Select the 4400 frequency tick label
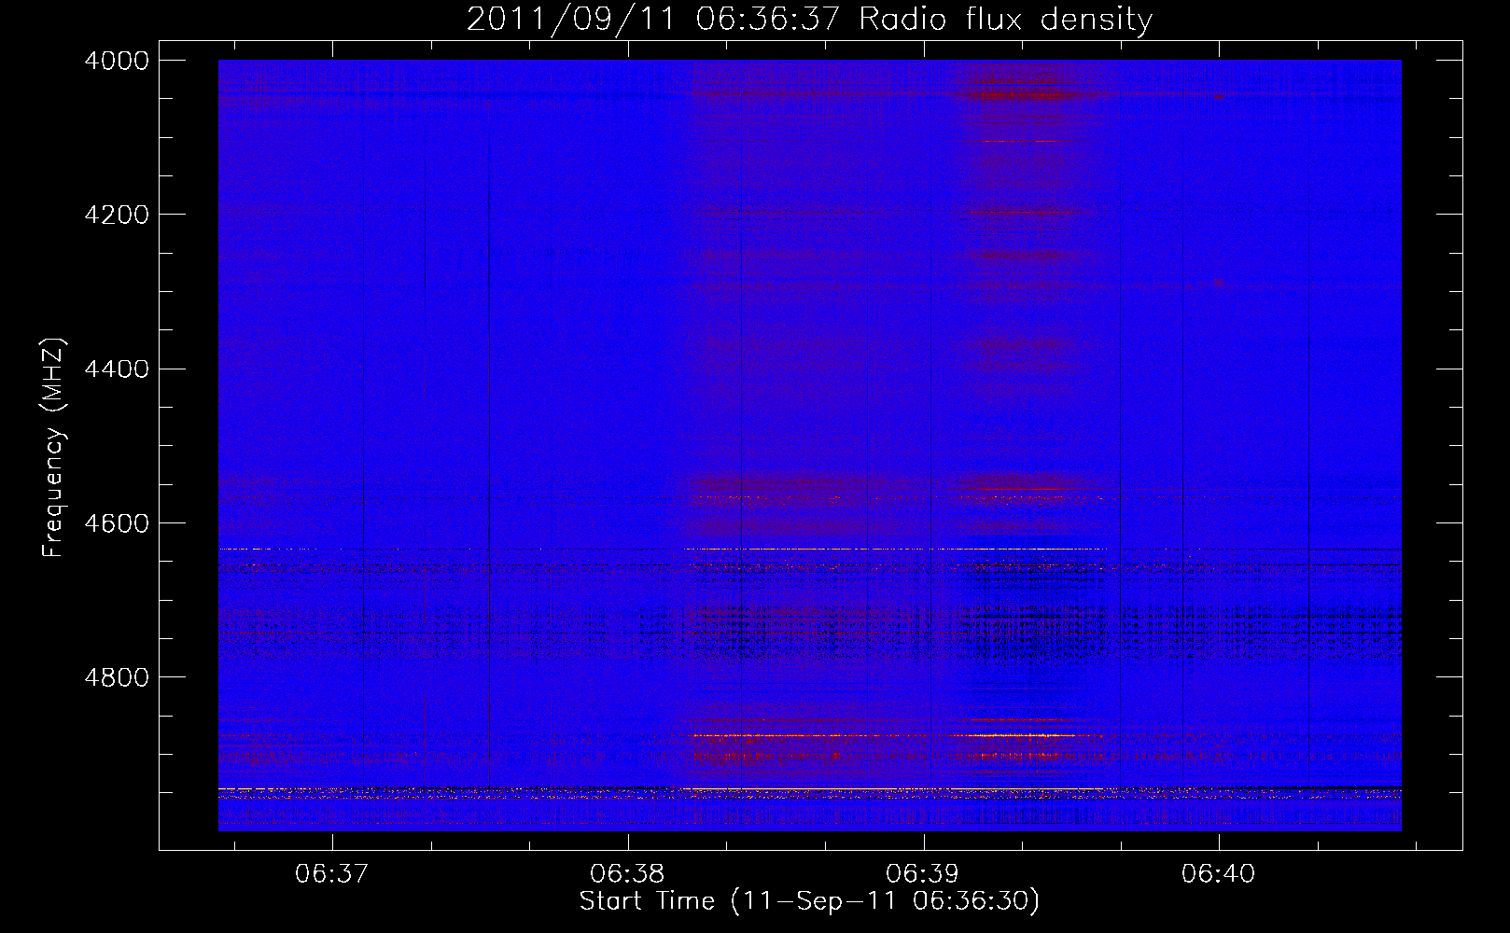1510x933 pixels. pos(117,369)
